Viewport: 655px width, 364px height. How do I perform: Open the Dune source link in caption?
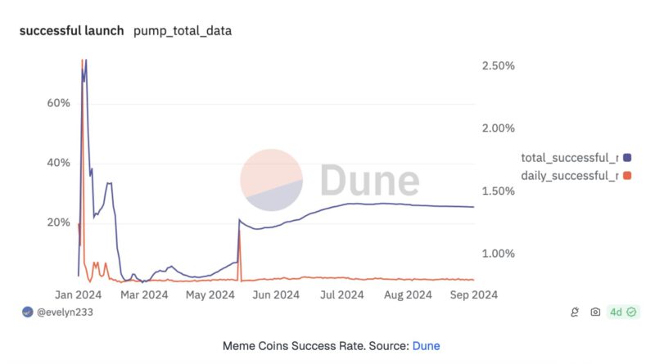coord(426,346)
